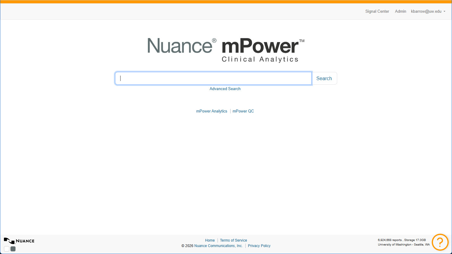Go to mPower QC
This screenshot has height=254, width=452.
pos(243,111)
